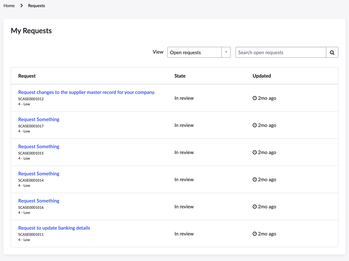Screen dimensions: 349x261
Task: Click clock icon in SCASE0001017 row
Action: click(x=255, y=125)
